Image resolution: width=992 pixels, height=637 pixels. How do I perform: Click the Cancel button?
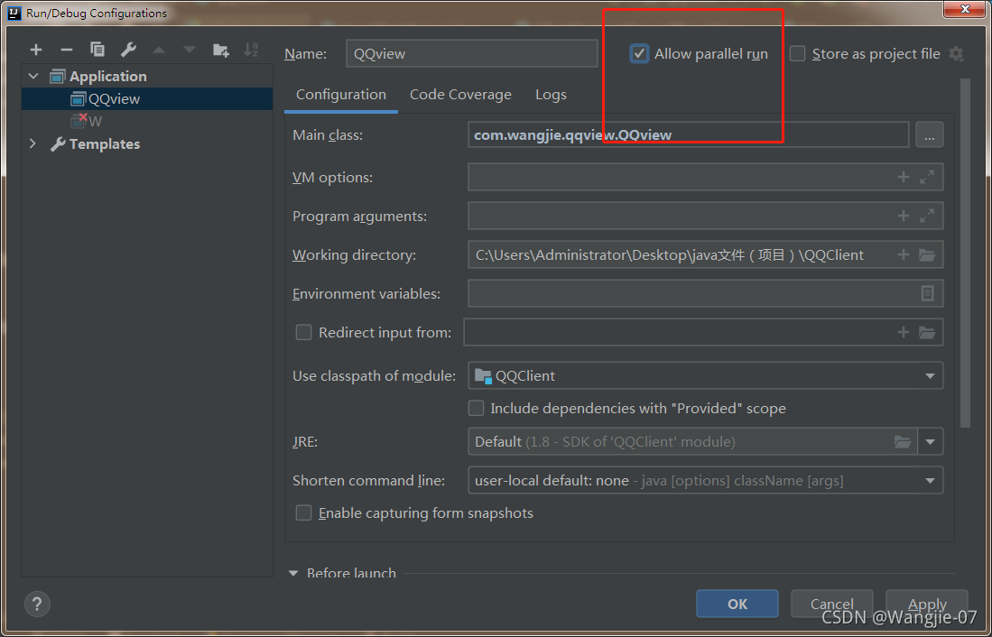[x=832, y=604]
